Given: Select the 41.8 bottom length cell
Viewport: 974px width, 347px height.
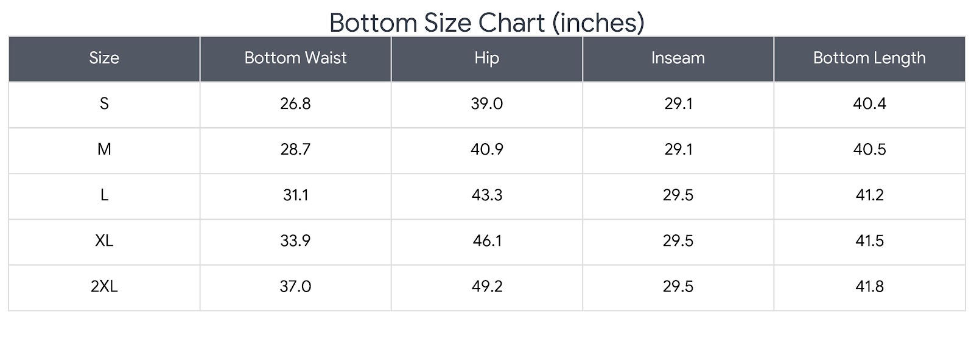Looking at the screenshot, I should 869,286.
